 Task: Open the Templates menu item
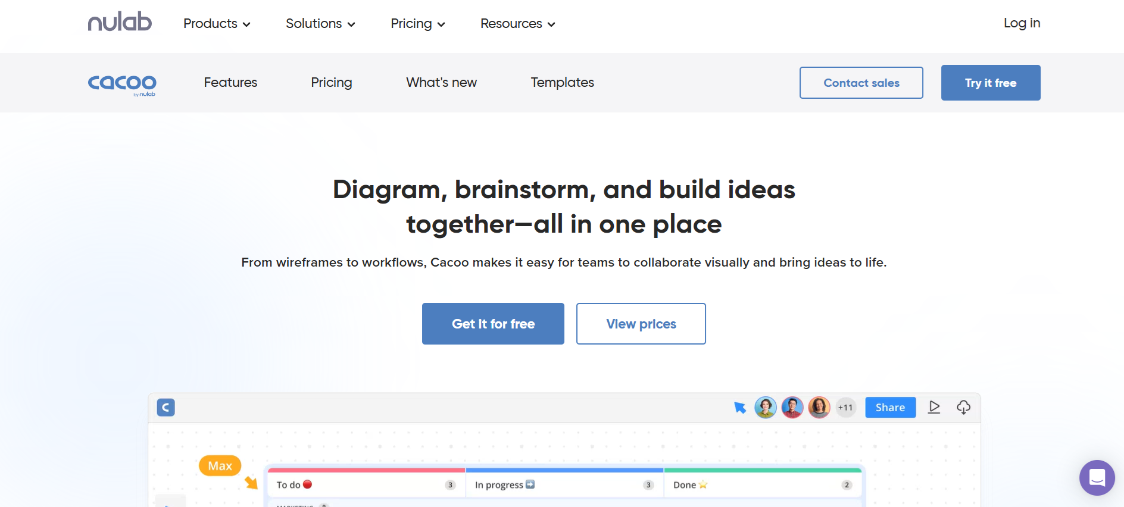tap(562, 83)
